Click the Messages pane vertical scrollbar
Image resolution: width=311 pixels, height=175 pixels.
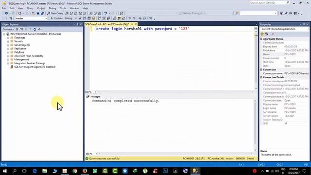click(255, 125)
